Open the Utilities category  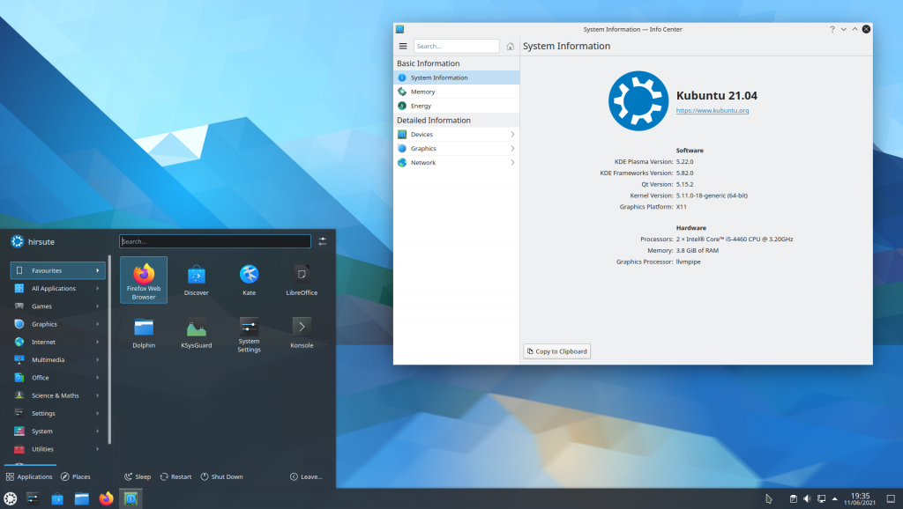57,448
